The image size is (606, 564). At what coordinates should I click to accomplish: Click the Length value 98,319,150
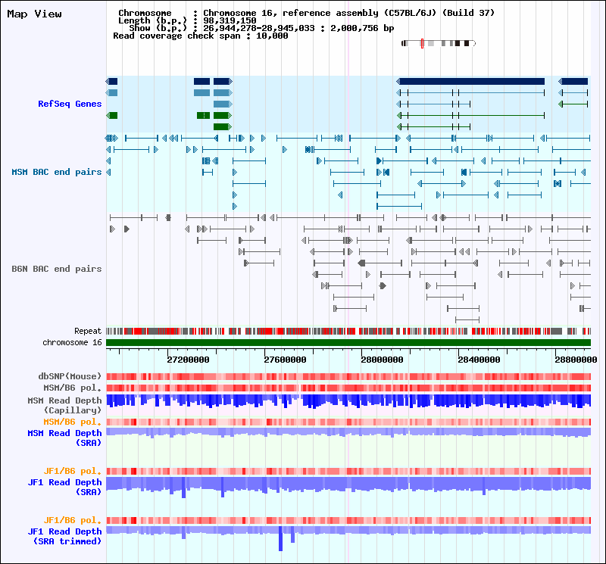(230, 20)
